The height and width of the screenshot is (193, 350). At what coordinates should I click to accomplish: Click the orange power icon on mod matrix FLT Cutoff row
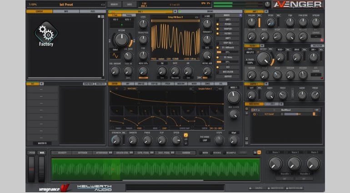[254, 114]
